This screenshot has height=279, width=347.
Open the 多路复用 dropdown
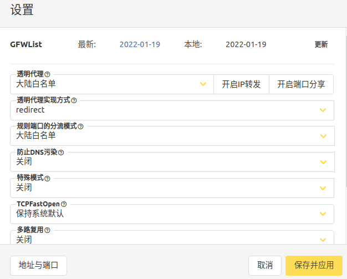tap(323, 240)
